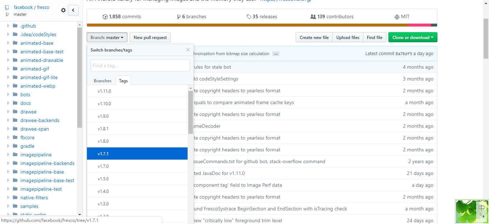
Task: Click the folder icon of docs
Action: point(15,103)
